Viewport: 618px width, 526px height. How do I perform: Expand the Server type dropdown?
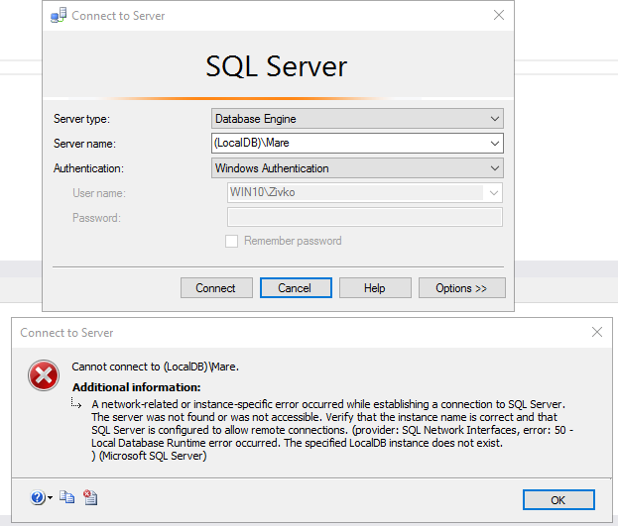click(x=495, y=119)
